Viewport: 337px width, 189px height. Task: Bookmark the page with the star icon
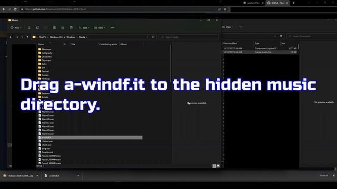[x=225, y=9]
